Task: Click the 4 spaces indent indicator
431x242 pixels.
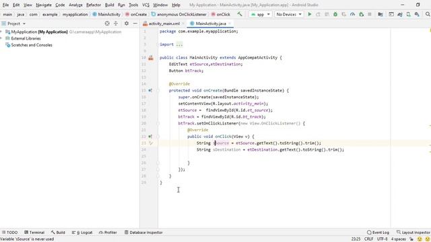Action: tap(399, 239)
